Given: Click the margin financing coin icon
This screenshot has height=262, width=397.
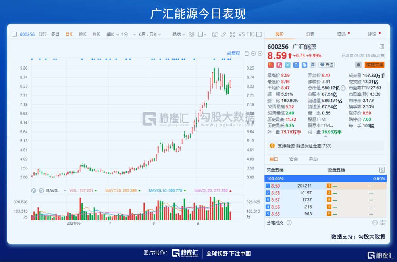Looking at the screenshot, I should coord(272,146).
